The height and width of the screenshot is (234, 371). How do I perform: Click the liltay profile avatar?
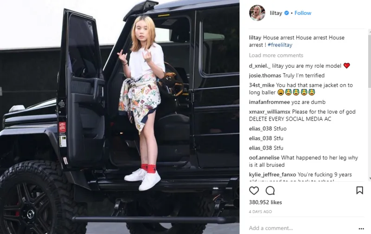257,13
